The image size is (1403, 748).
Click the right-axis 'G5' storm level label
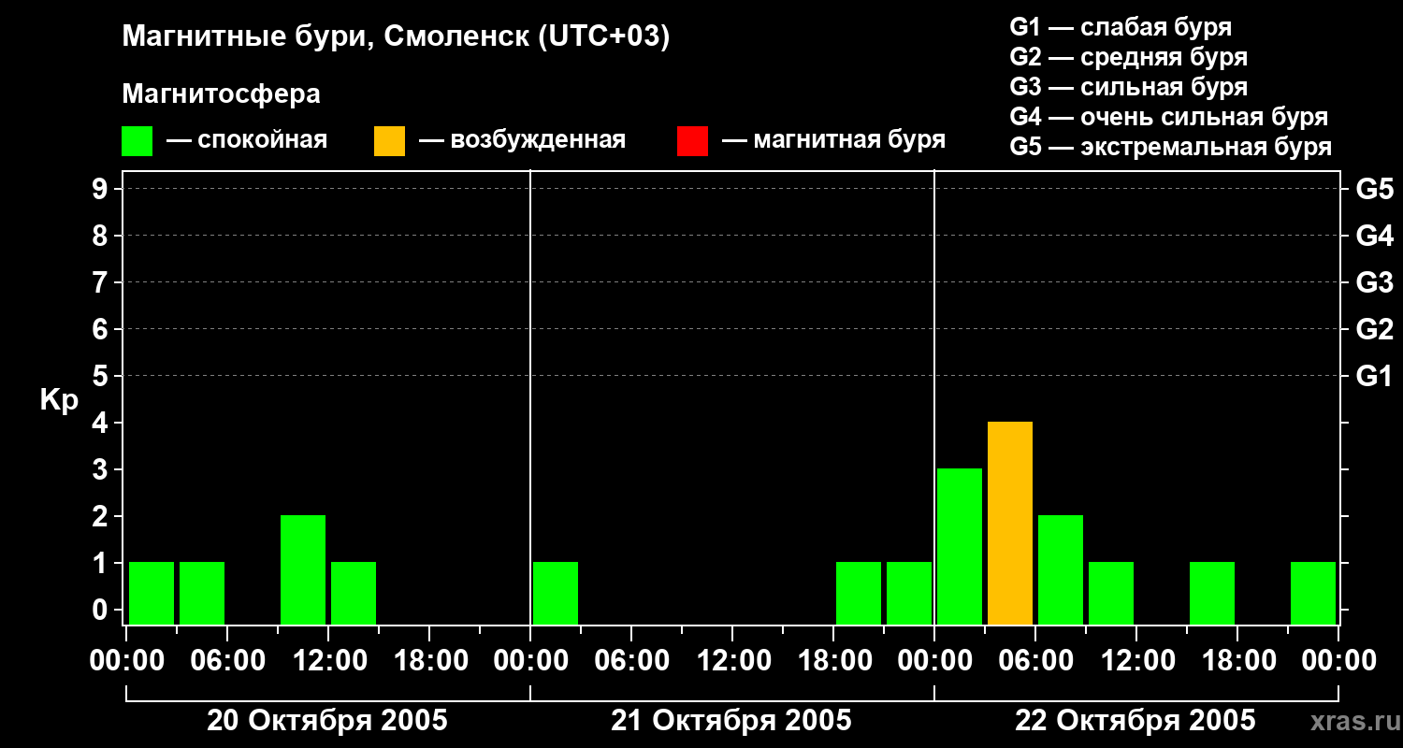[1375, 189]
